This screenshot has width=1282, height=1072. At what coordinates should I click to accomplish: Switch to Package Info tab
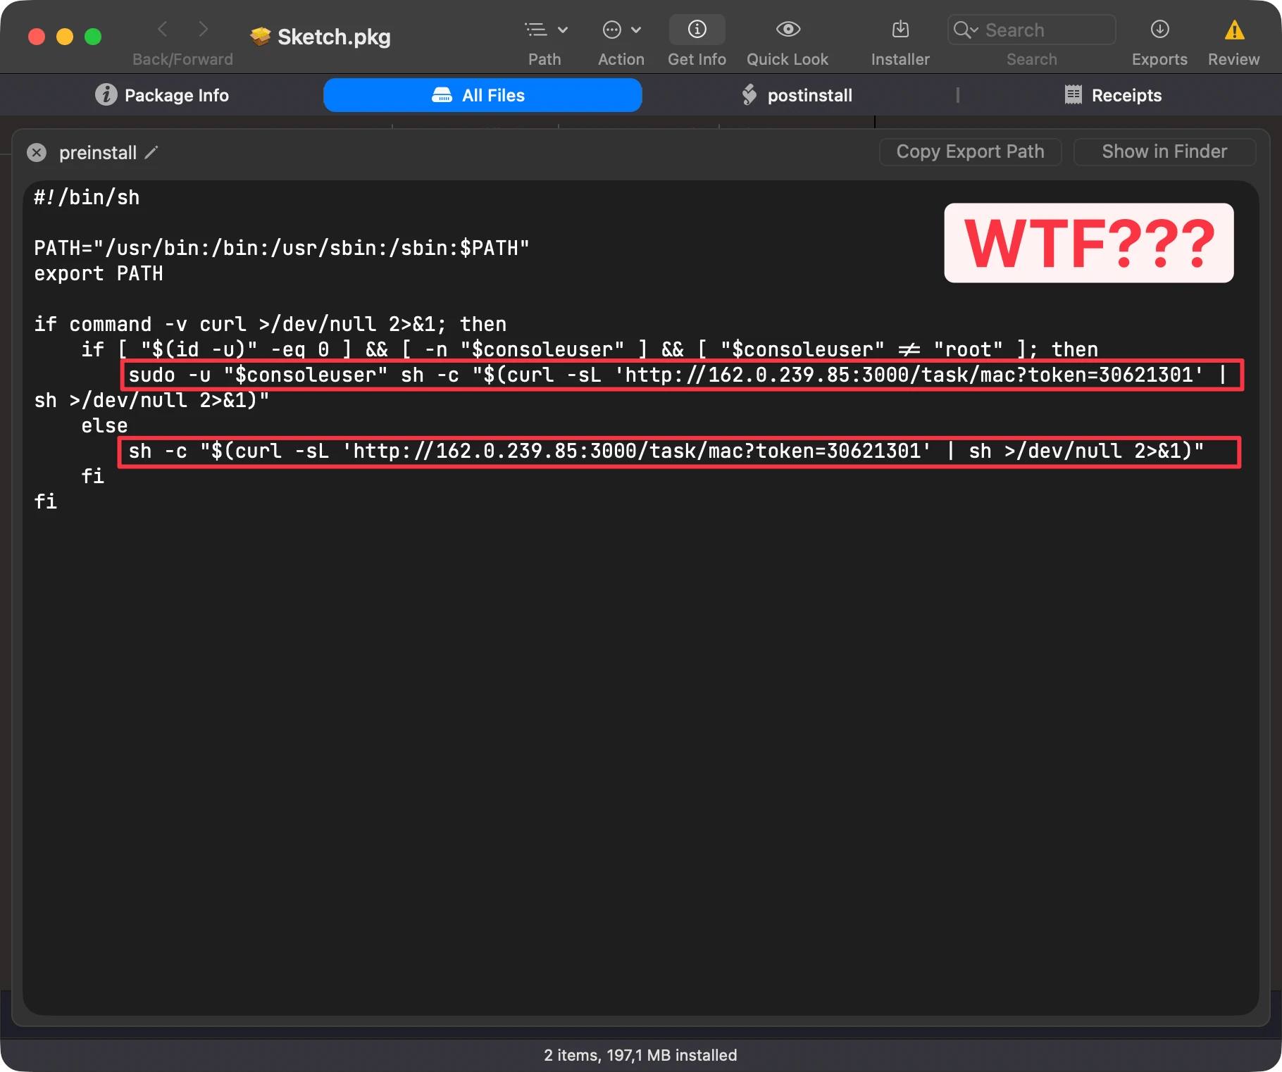click(162, 95)
